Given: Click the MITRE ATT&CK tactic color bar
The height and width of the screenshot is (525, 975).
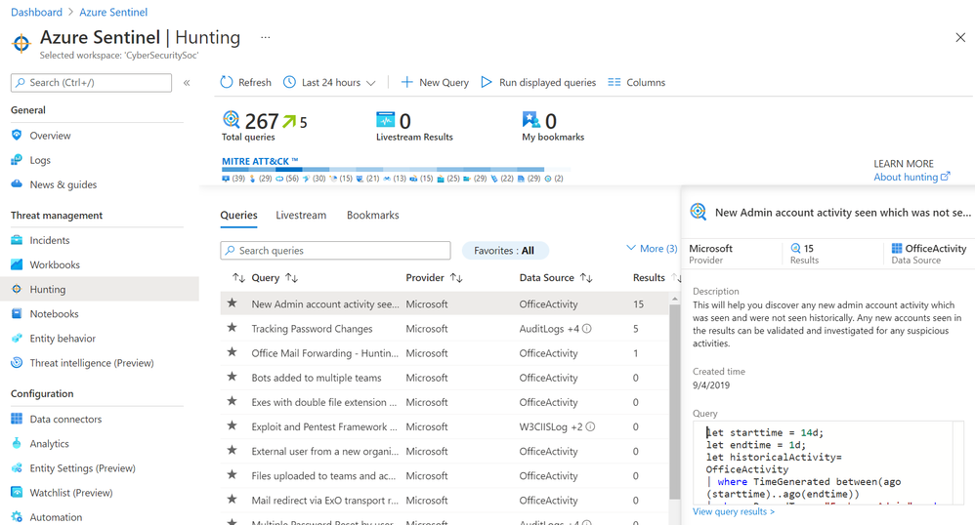Looking at the screenshot, I should [x=396, y=169].
